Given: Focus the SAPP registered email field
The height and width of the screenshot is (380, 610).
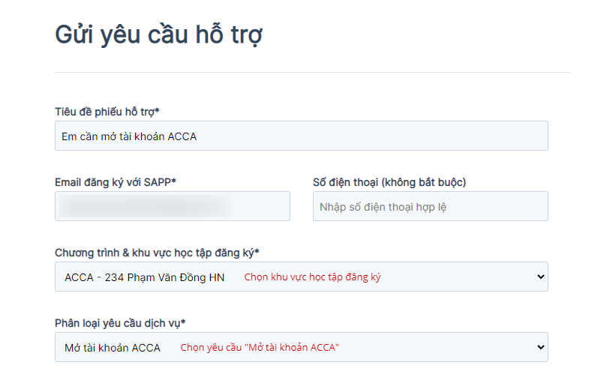Looking at the screenshot, I should point(172,206).
